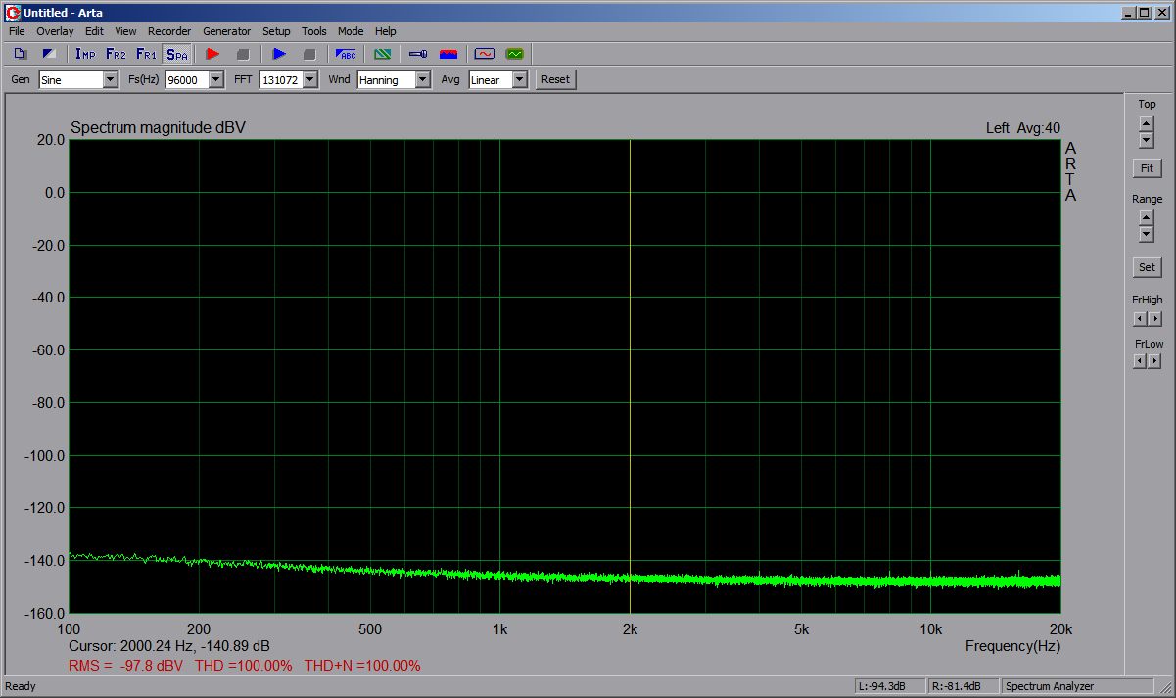Click the blue generator play arrow
The image size is (1176, 698).
coord(279,54)
